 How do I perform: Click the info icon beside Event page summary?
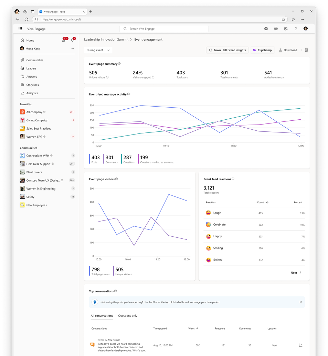tap(119, 64)
